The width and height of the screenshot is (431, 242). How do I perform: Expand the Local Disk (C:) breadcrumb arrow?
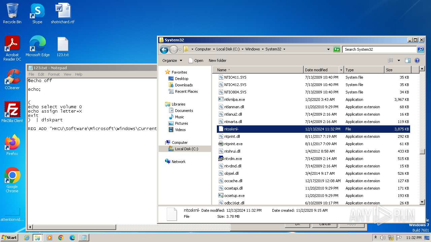pos(242,49)
